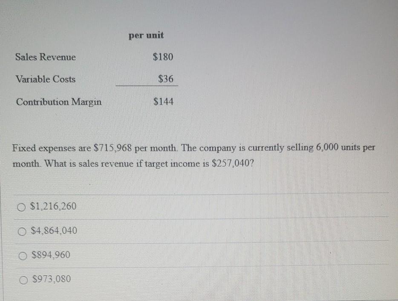398x301 pixels.
Task: Select the $973,080 answer option
Action: coord(49,279)
